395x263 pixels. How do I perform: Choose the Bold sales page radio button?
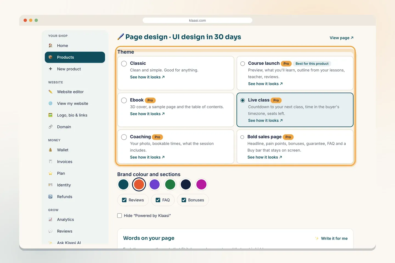[x=242, y=137]
